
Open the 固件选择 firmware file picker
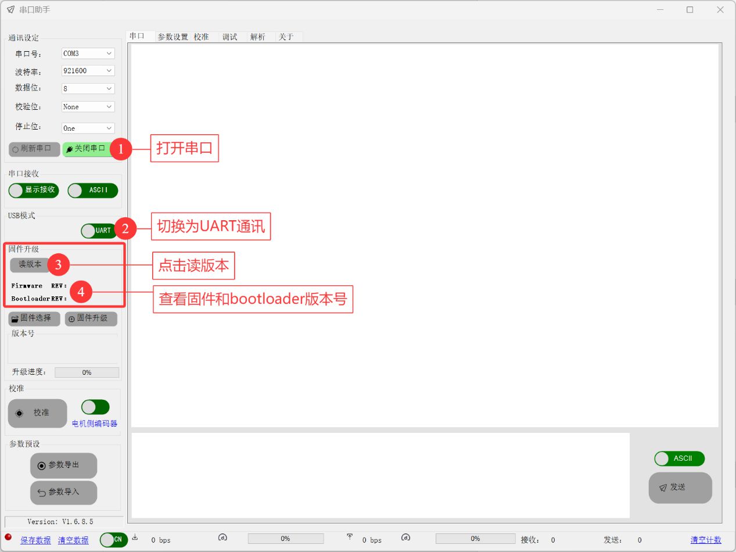pyautogui.click(x=34, y=318)
